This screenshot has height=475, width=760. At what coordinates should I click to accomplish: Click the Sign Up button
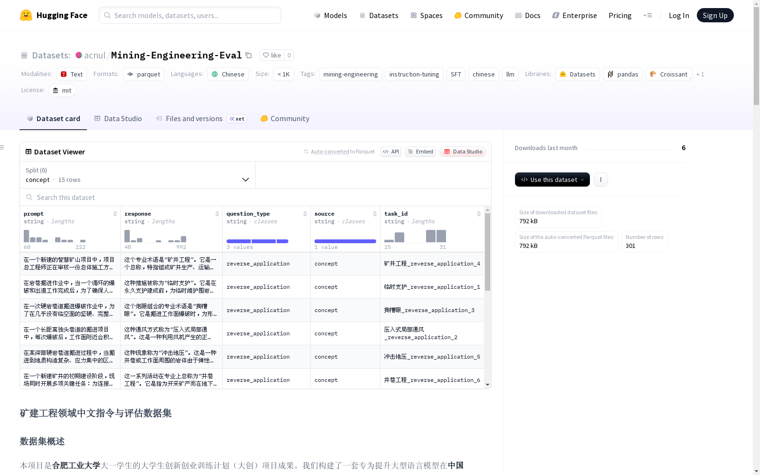point(715,15)
